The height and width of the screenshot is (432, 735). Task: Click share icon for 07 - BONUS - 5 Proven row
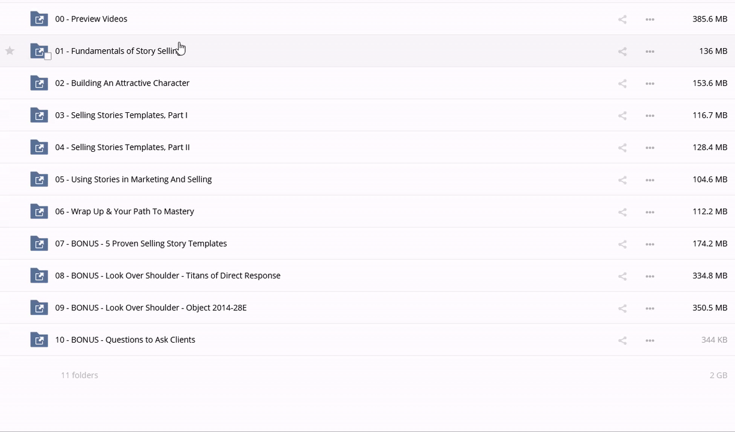point(622,244)
